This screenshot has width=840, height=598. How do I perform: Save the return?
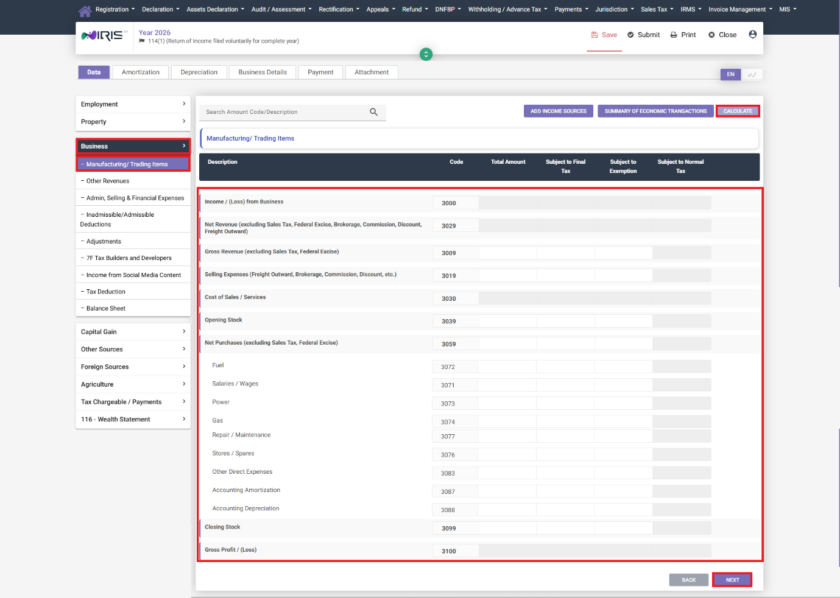tap(604, 35)
